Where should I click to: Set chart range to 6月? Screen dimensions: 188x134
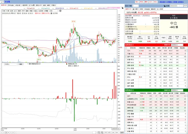[x=109, y=132]
